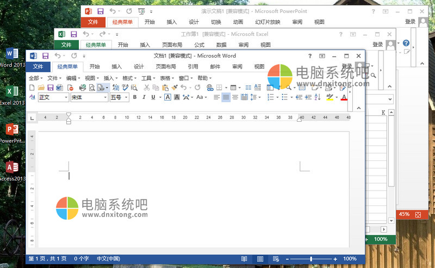Click the Access2013 desktop shortcut
Viewport: 435px width, 268px height.
tap(12, 171)
